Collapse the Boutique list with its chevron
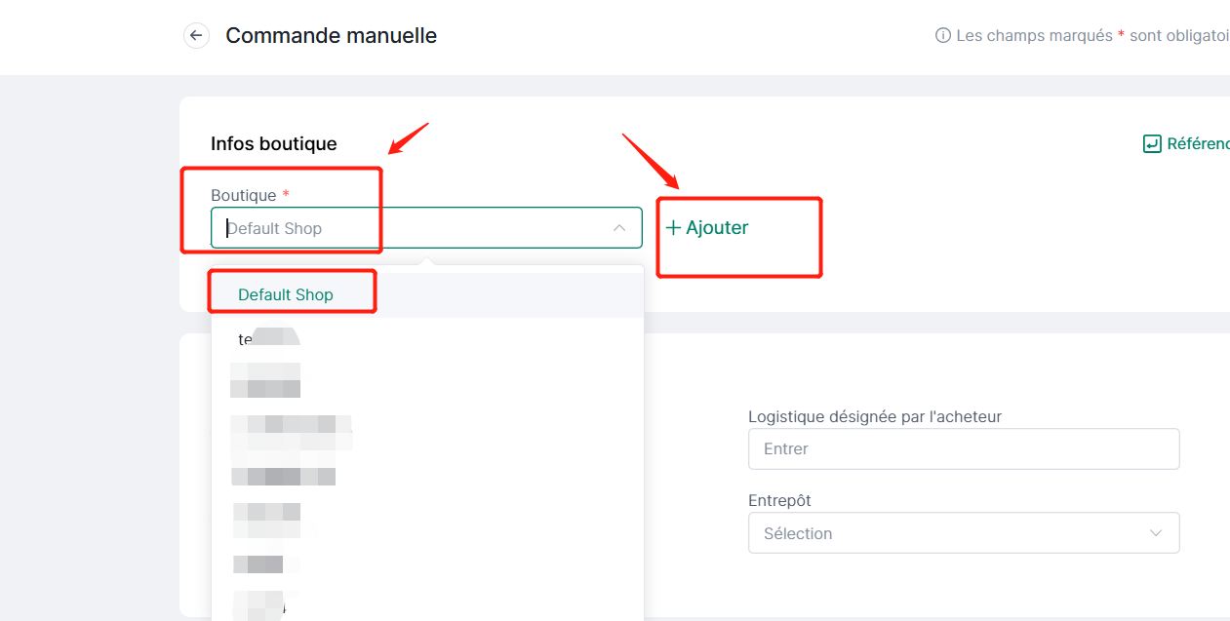Image resolution: width=1230 pixels, height=621 pixels. tap(619, 228)
